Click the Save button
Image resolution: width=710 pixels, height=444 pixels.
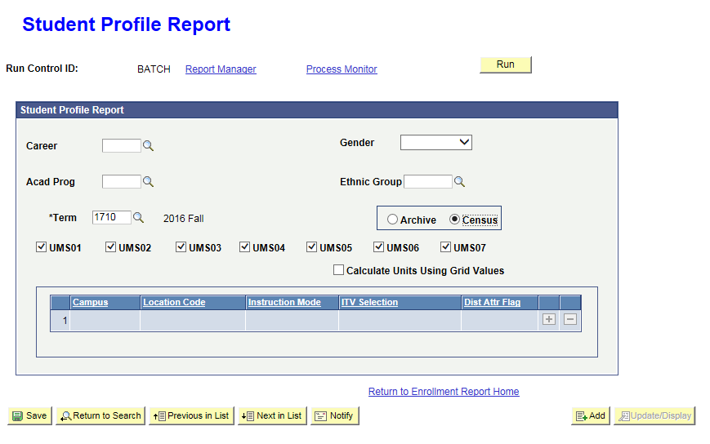[x=30, y=415]
